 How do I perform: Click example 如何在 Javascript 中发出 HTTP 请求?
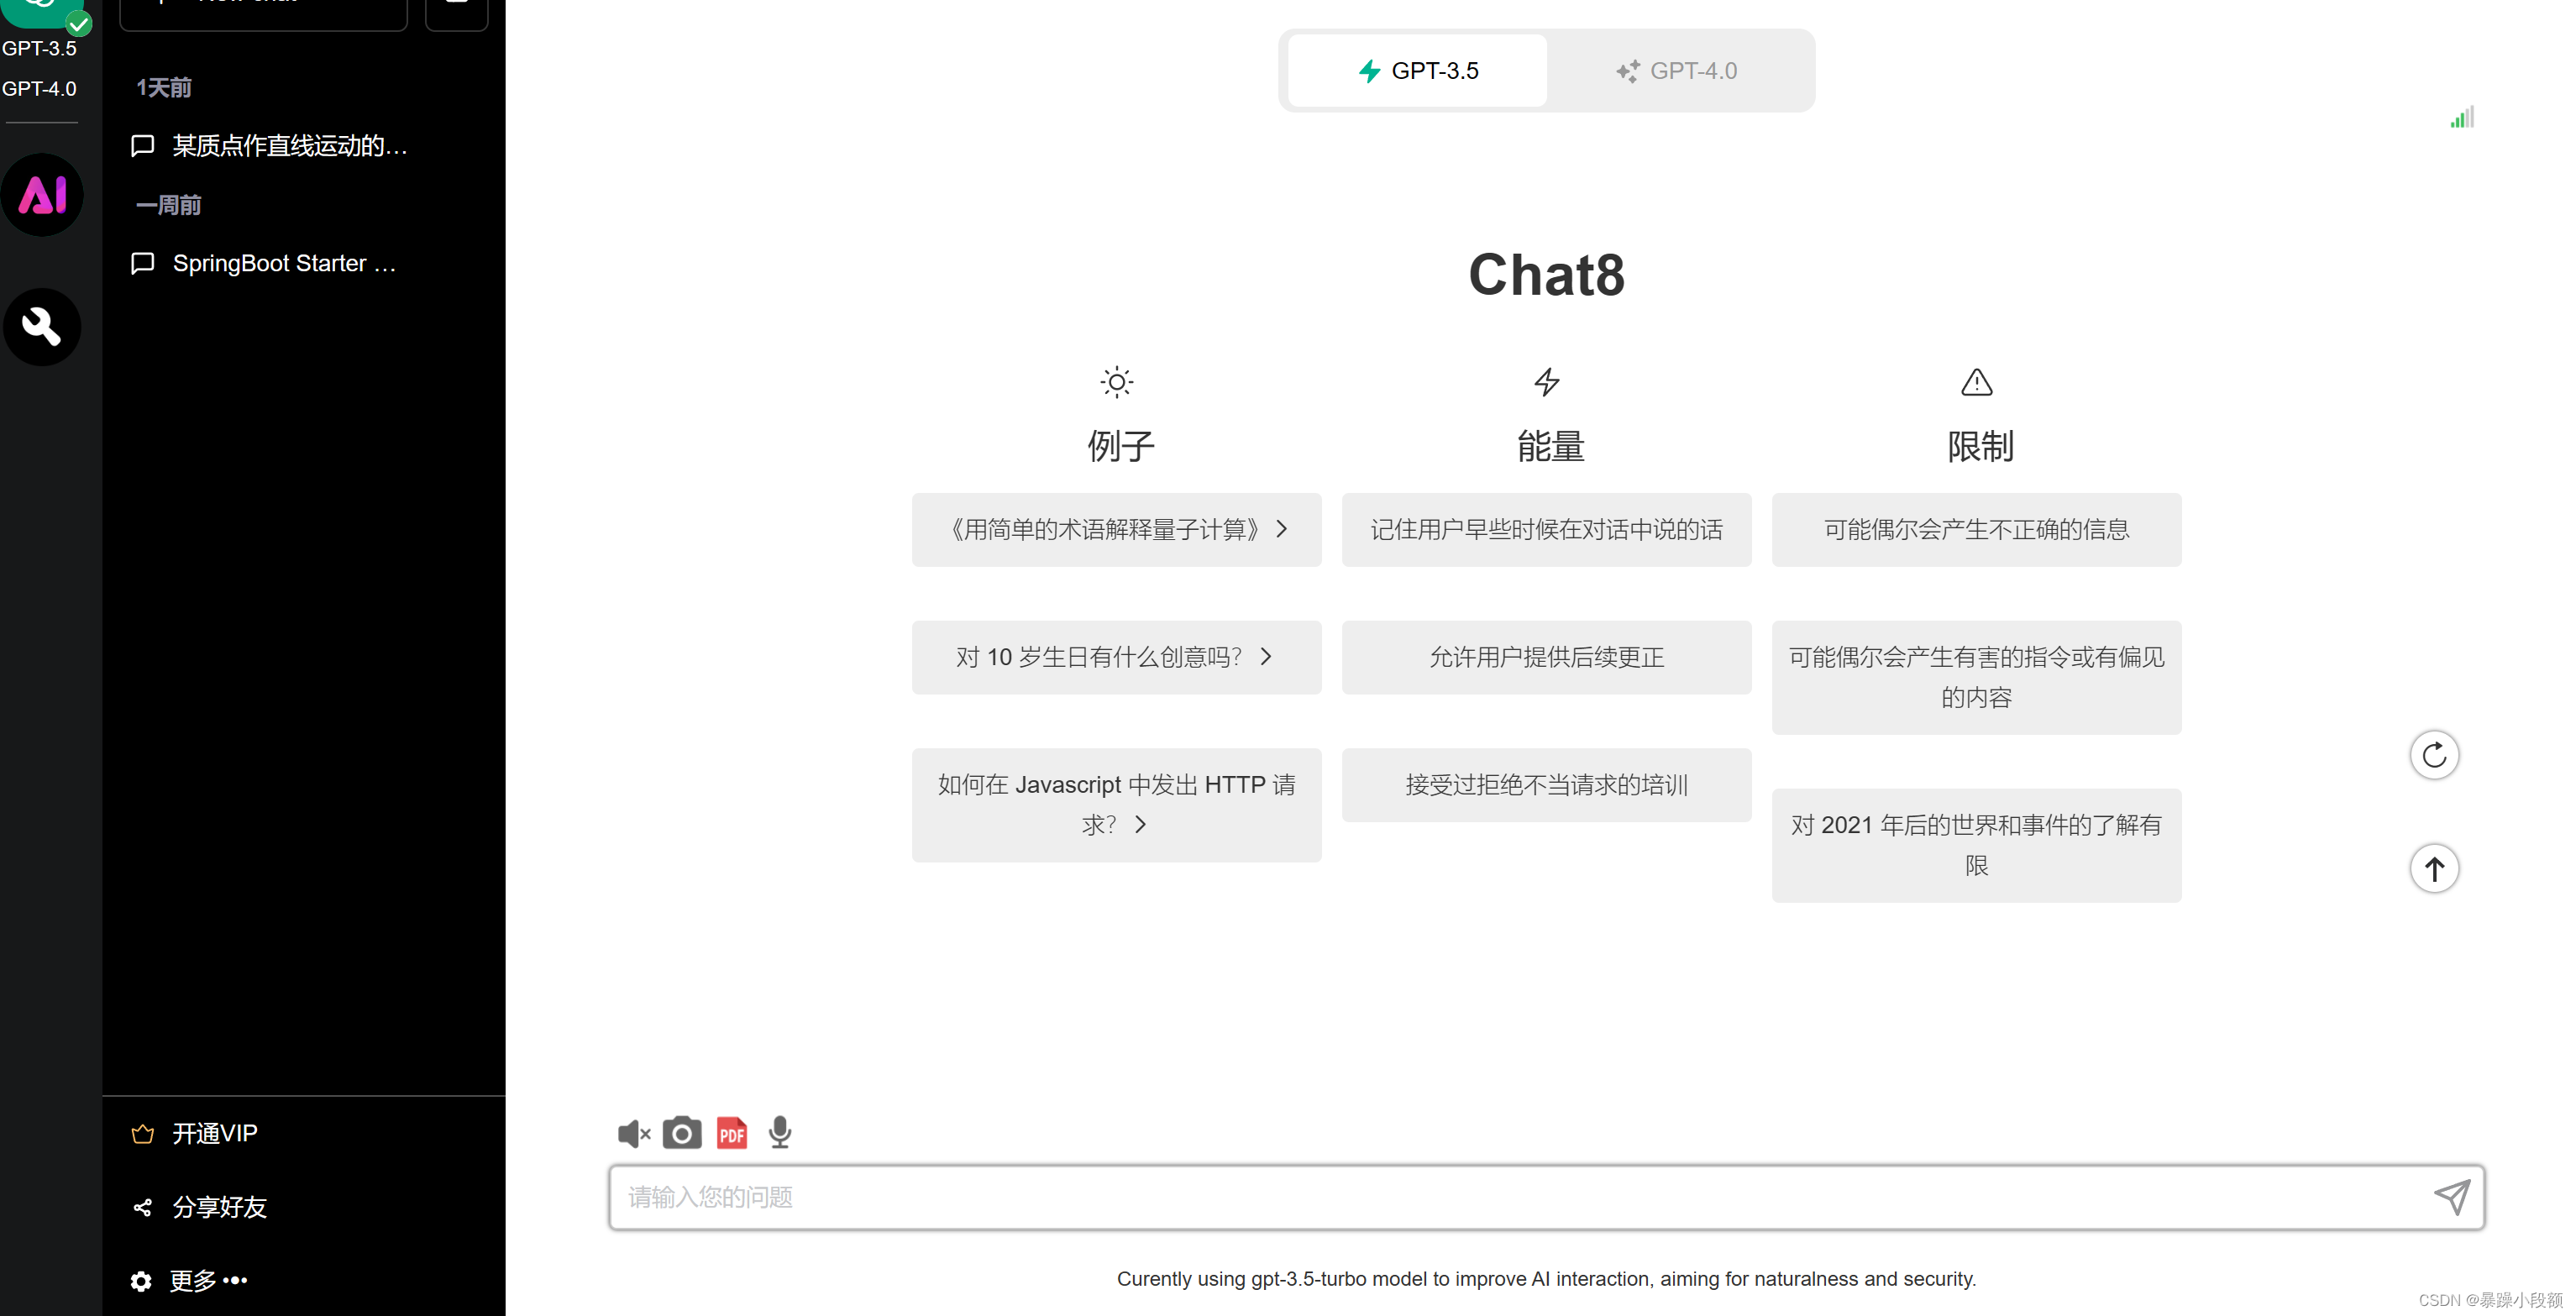(x=1117, y=805)
